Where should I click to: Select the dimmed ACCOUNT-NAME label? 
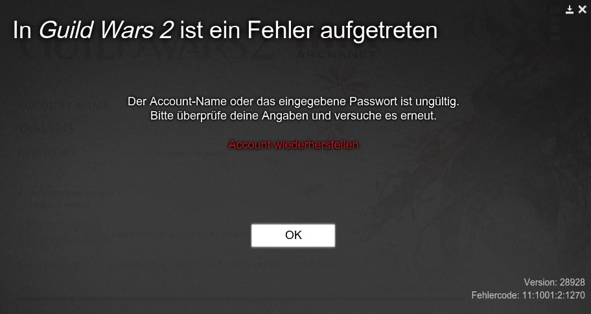point(63,106)
